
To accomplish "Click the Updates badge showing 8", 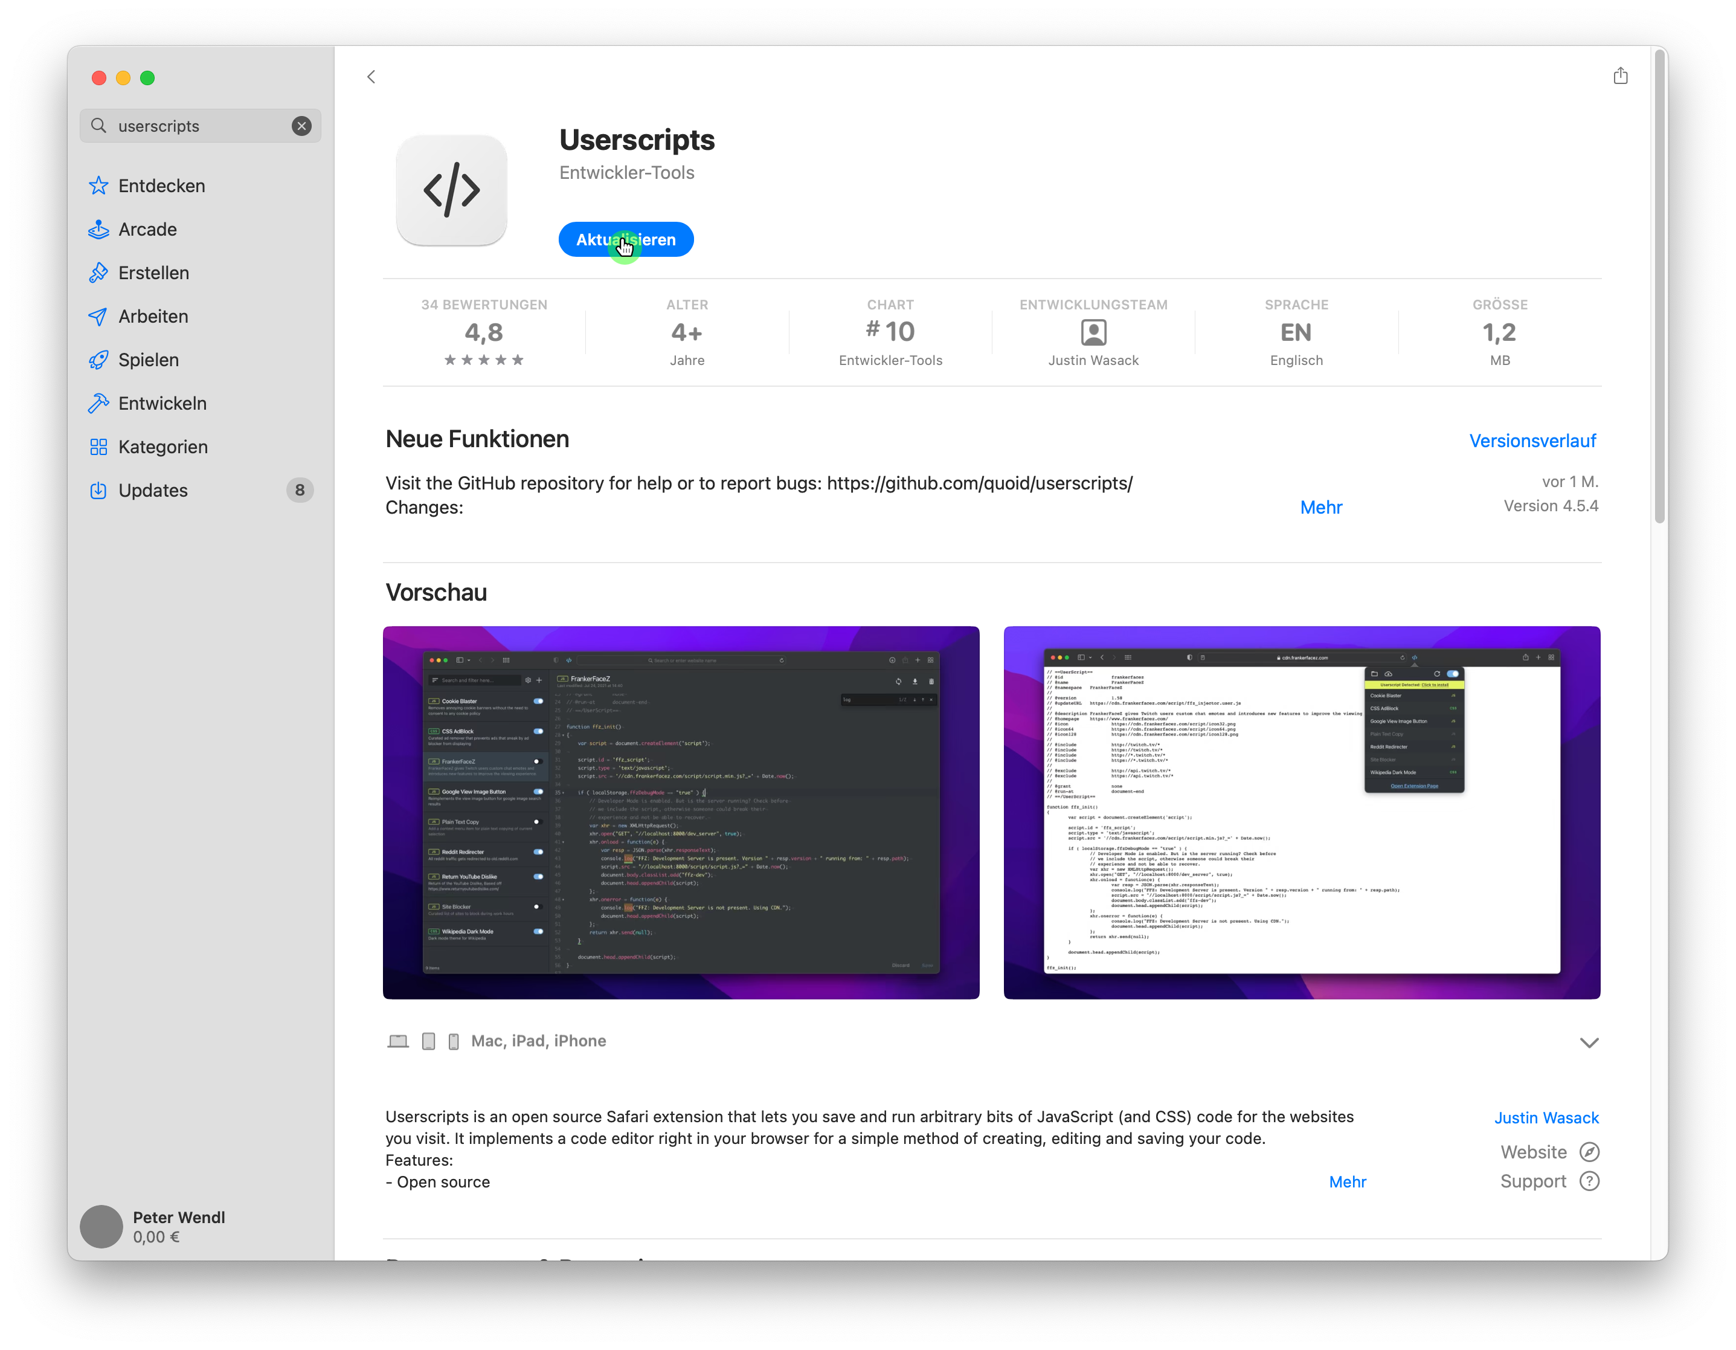I will [300, 491].
